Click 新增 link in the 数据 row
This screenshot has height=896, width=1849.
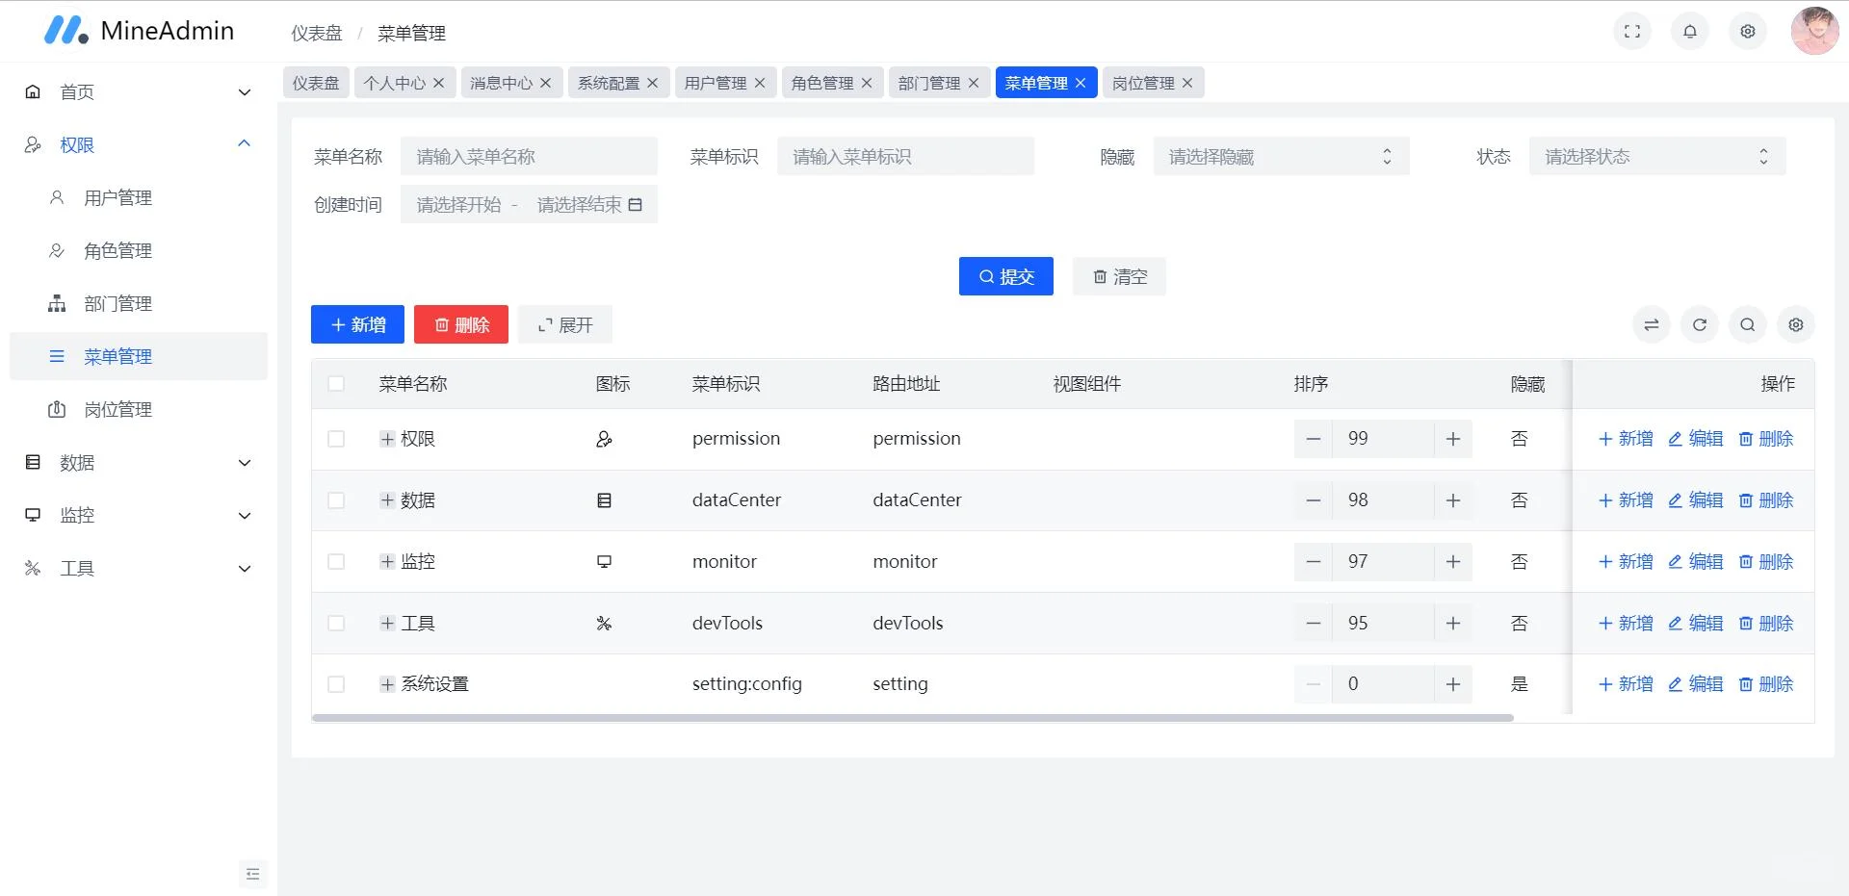1626,500
